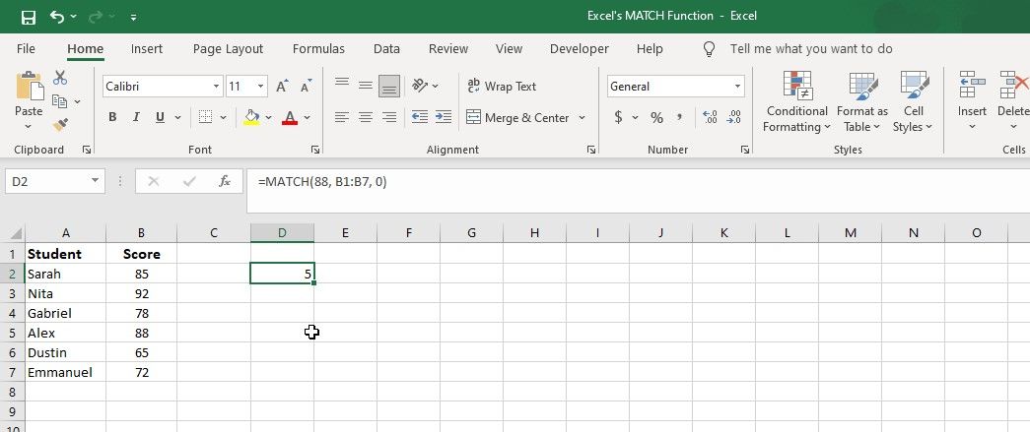Viewport: 1030px width, 432px height.
Task: Redo the last undone action
Action: click(x=96, y=17)
